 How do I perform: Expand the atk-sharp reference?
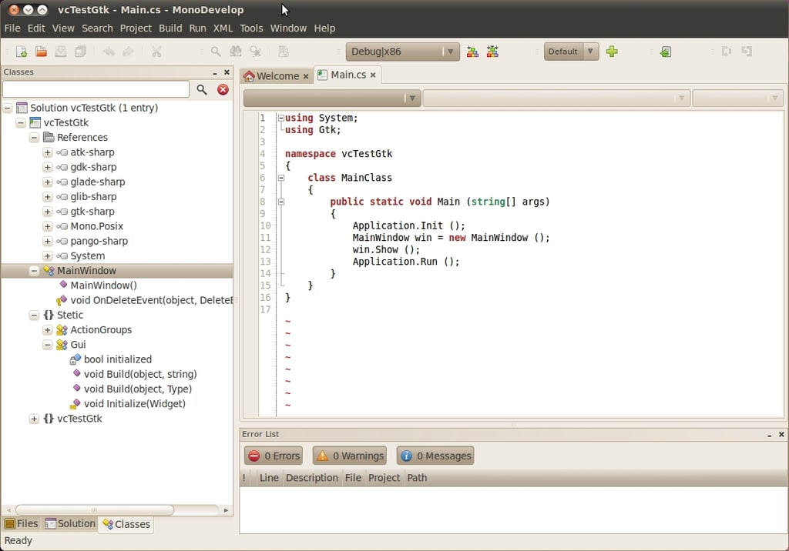pos(47,152)
